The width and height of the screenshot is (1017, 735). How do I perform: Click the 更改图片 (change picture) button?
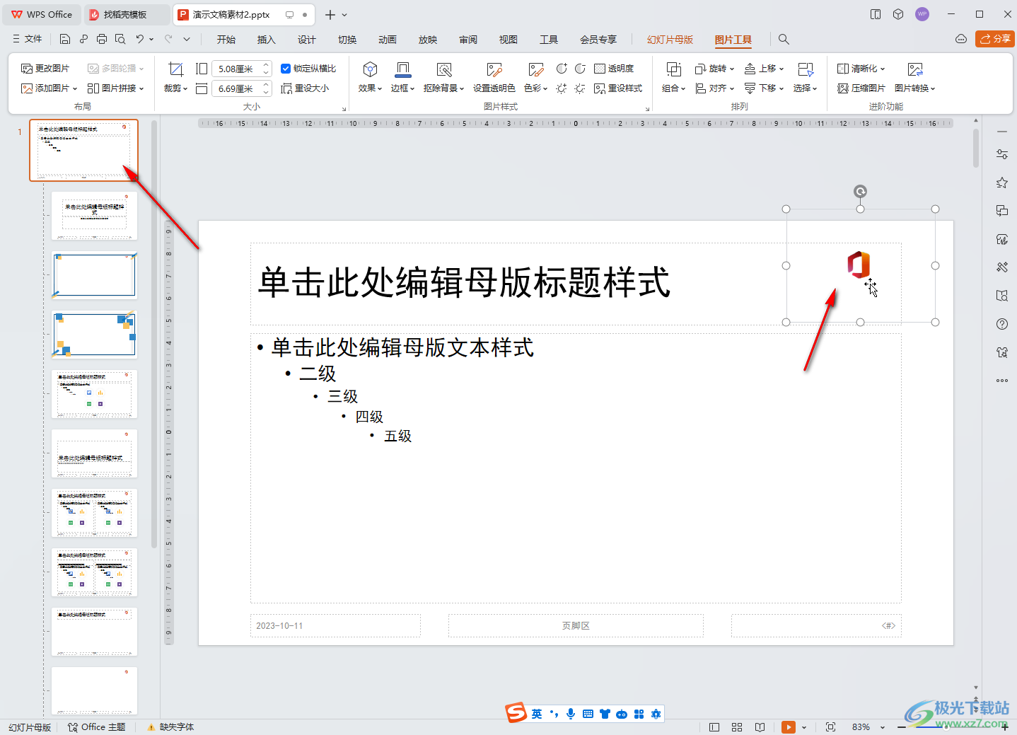(45, 69)
